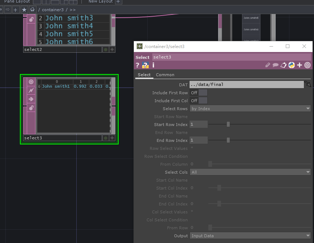Open the Select Cols dropdown
314x243 pixels.
[x=250, y=172]
